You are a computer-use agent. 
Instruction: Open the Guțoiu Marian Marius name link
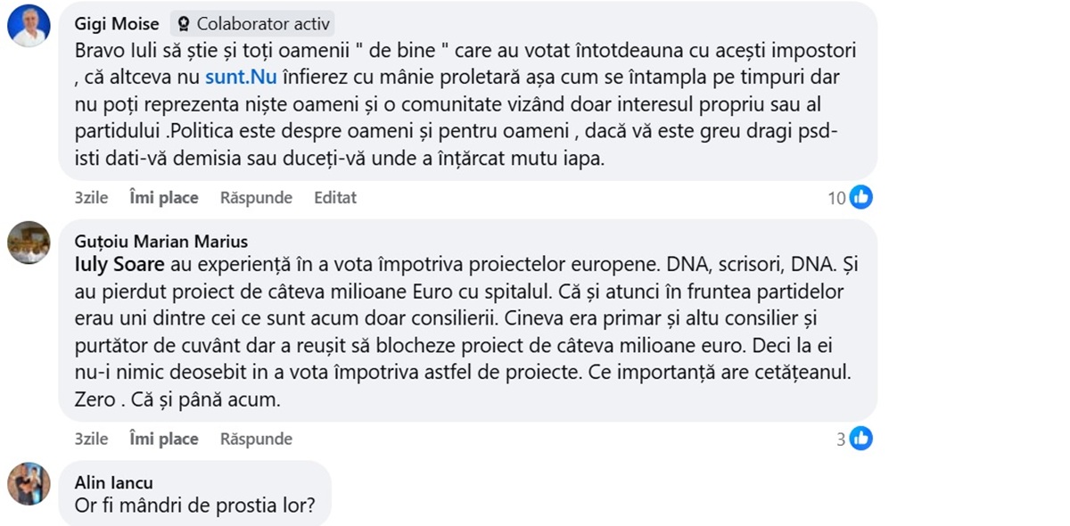(161, 242)
